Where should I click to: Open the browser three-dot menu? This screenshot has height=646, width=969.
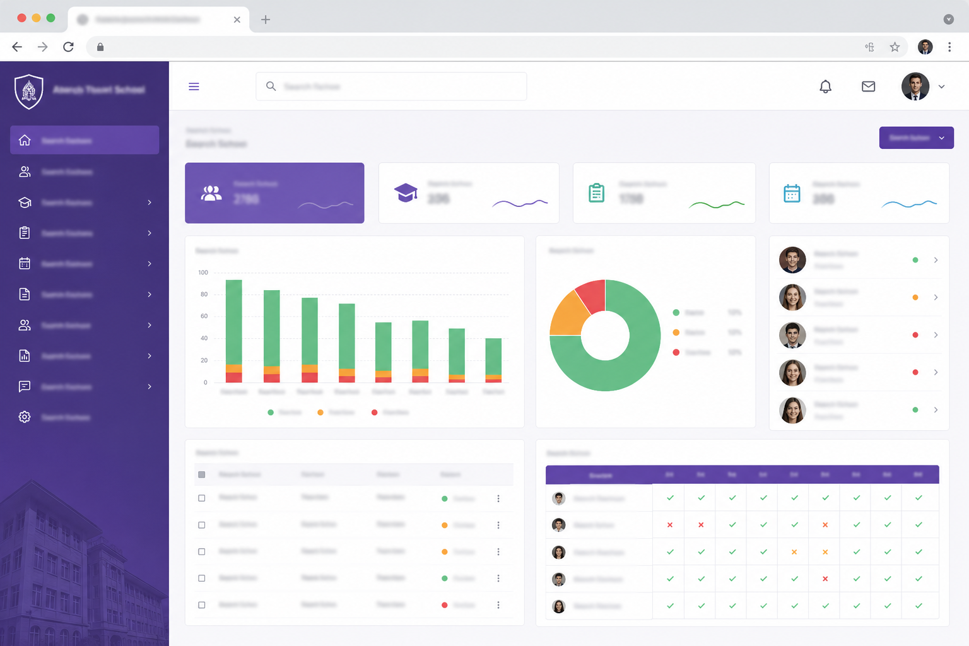coord(949,47)
